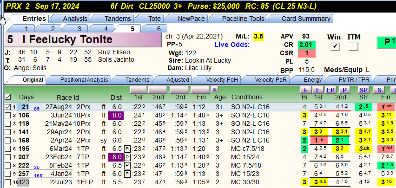
Task: Click the yellow M/L 3.5 odds value
Action: [258, 37]
